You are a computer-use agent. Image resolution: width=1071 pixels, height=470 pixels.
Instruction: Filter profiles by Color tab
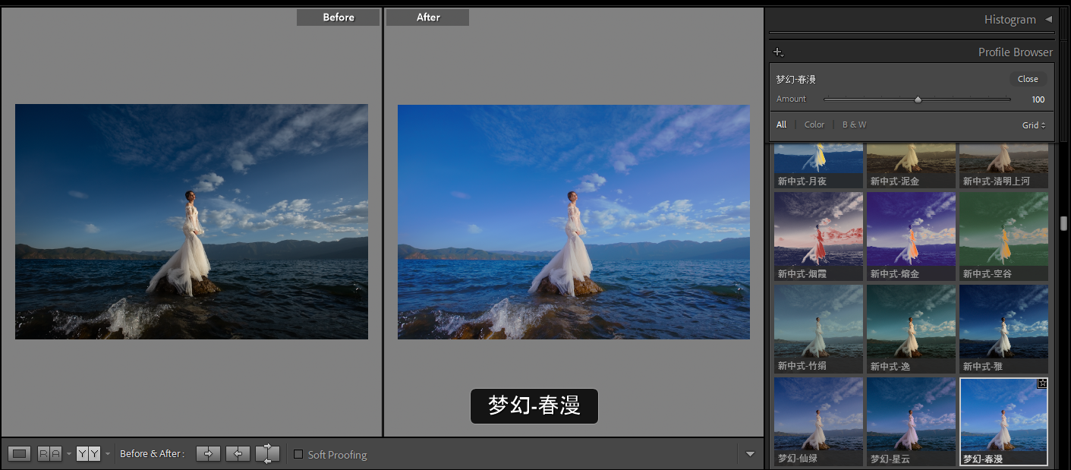(x=814, y=125)
